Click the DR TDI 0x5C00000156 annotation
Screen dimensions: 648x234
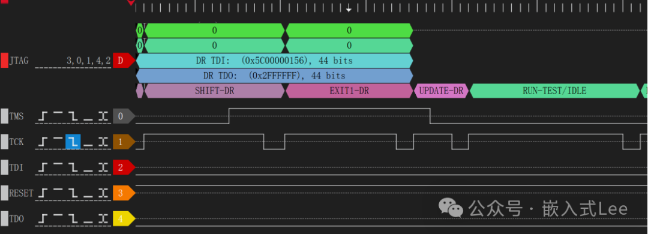click(274, 61)
